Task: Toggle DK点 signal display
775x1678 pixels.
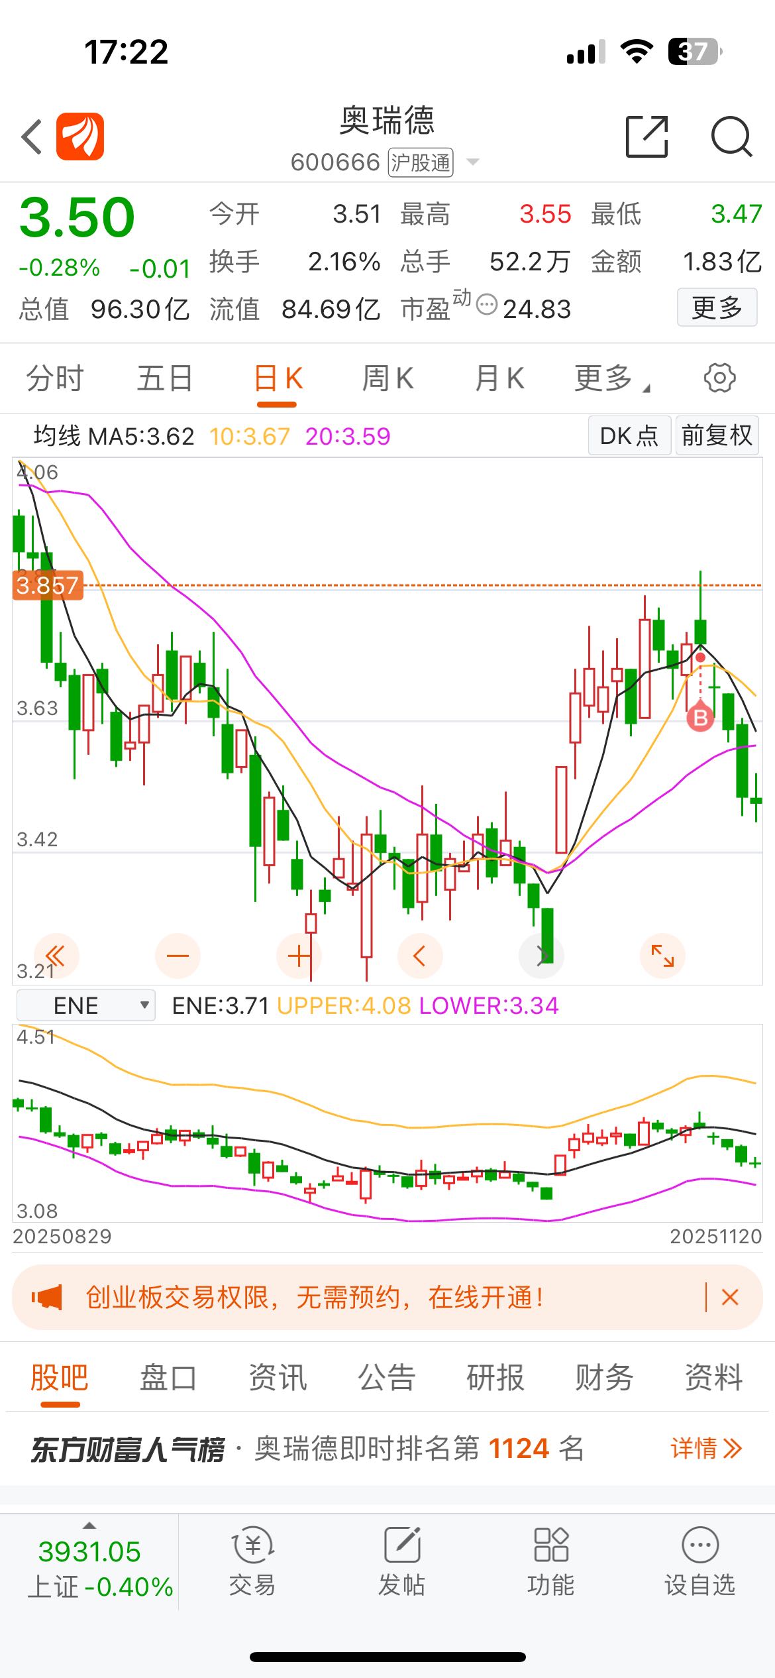Action: point(629,435)
